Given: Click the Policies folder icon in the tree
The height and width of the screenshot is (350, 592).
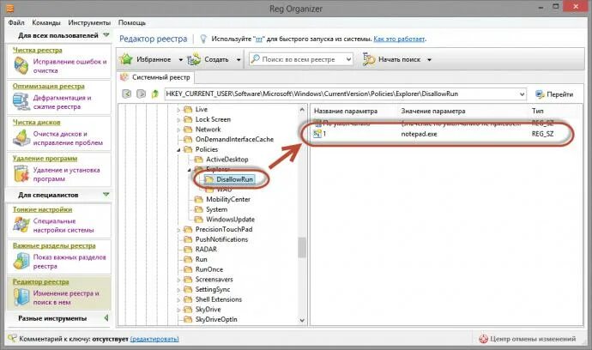Looking at the screenshot, I should pyautogui.click(x=188, y=149).
